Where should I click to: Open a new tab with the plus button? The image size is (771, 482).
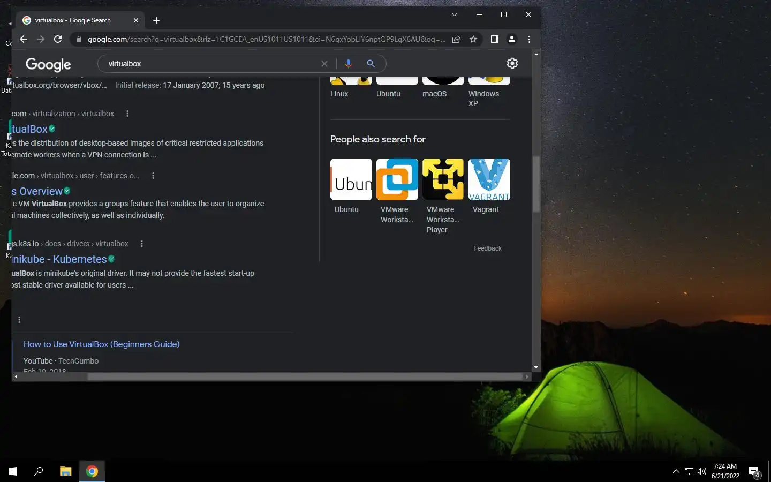click(x=156, y=20)
